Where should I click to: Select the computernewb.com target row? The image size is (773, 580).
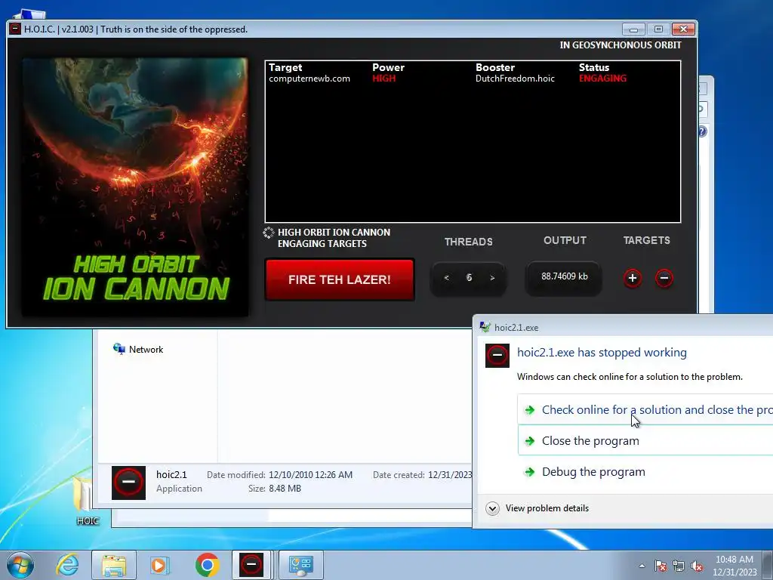473,79
